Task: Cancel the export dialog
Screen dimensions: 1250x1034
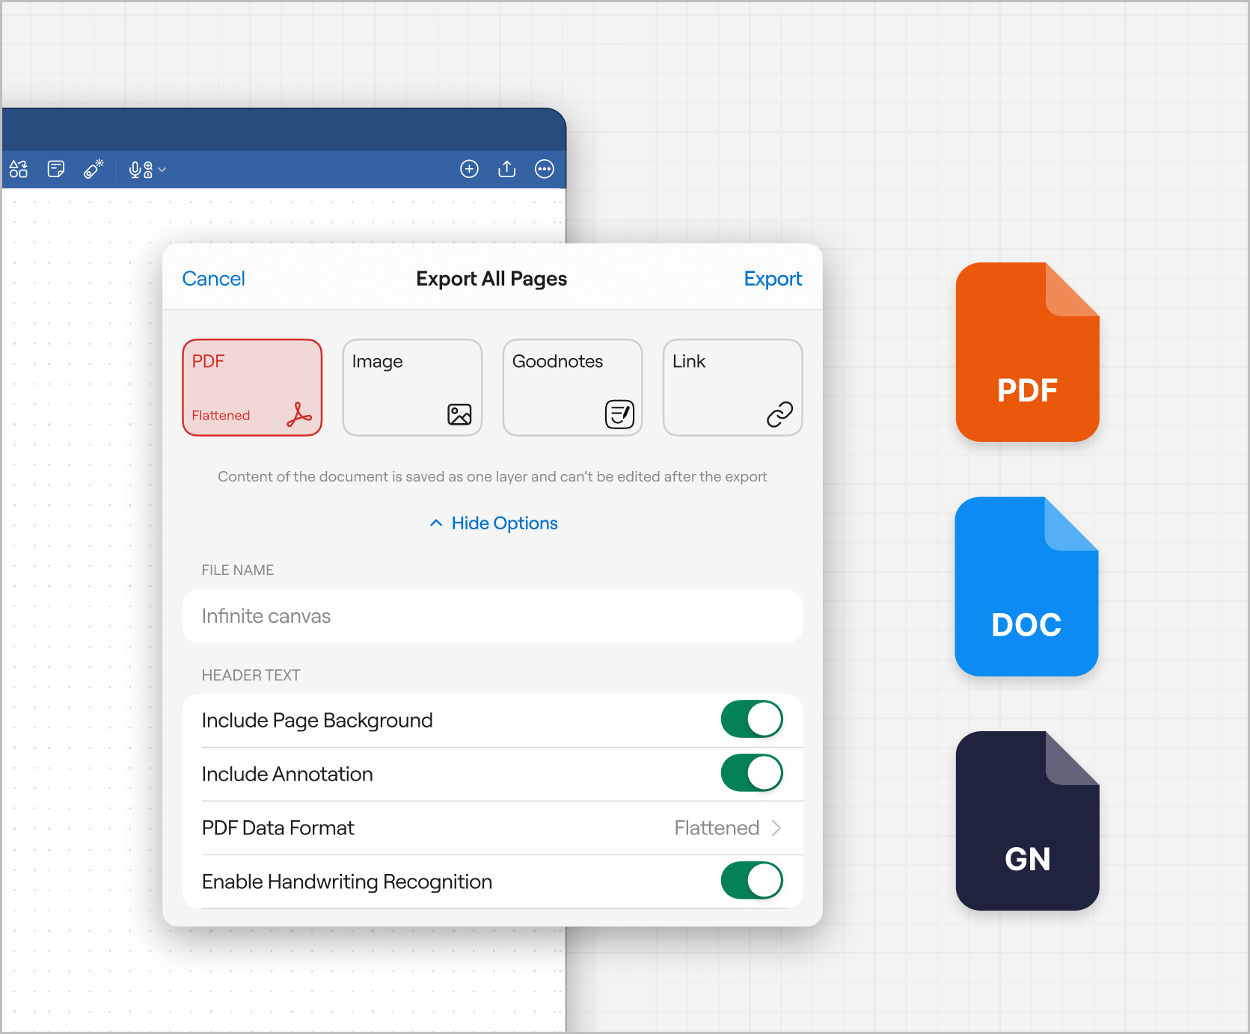Action: 213,279
